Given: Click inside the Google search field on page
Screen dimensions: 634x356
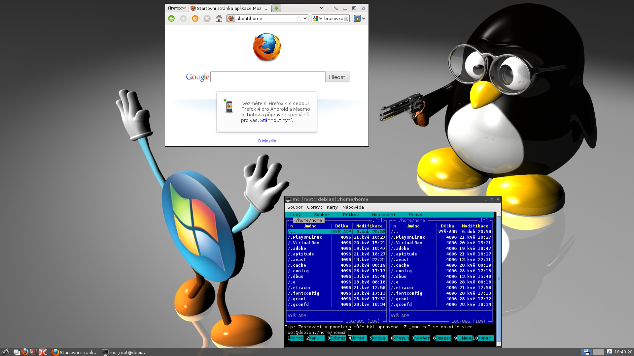Looking at the screenshot, I should pos(268,77).
